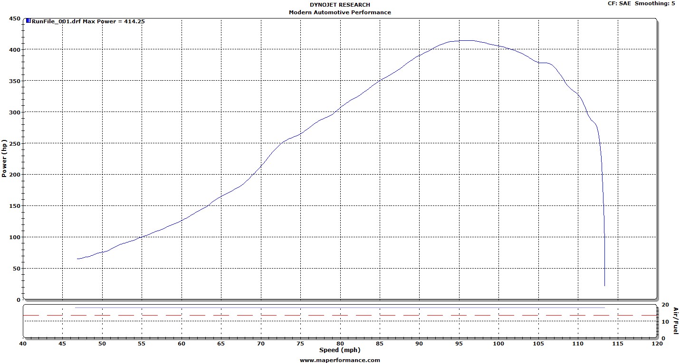Click the 450 tick on the power axis
Screen dimensions: 680x363
tap(15, 19)
